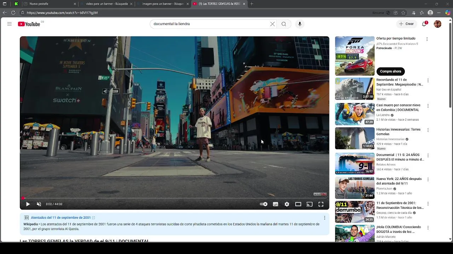This screenshot has height=254, width=453.
Task: Select the Las TORRES GEMELAS YouTube tab
Action: pos(219,4)
